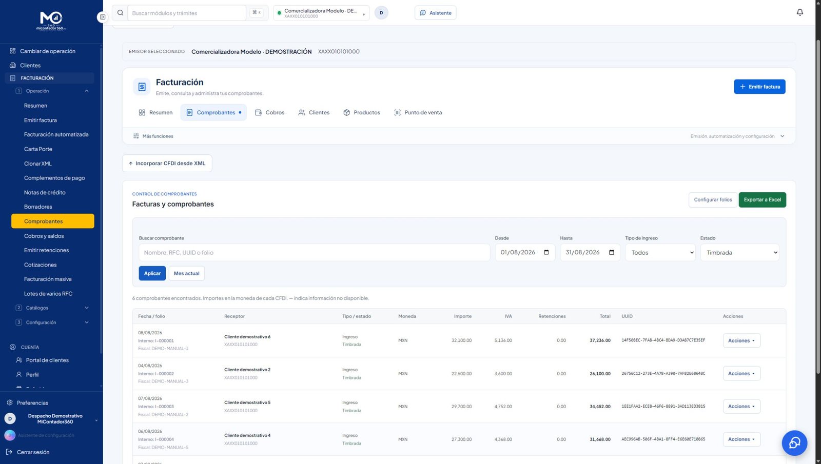
Task: Open Acciones menu for Cliente demostrativo 4
Action: tap(741, 439)
